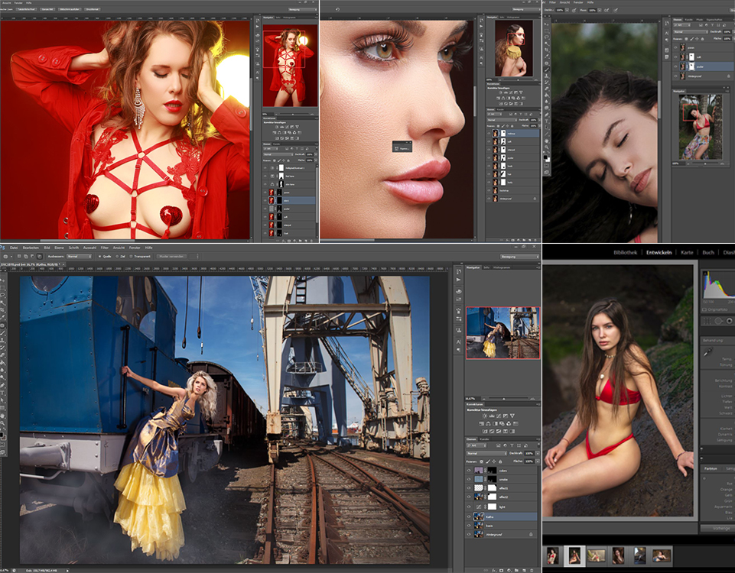Add a Photo Filter adjustment layer
Screen dimensions: 735x573
502,424
